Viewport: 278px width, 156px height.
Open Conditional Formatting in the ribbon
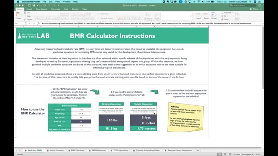(x=148, y=16)
